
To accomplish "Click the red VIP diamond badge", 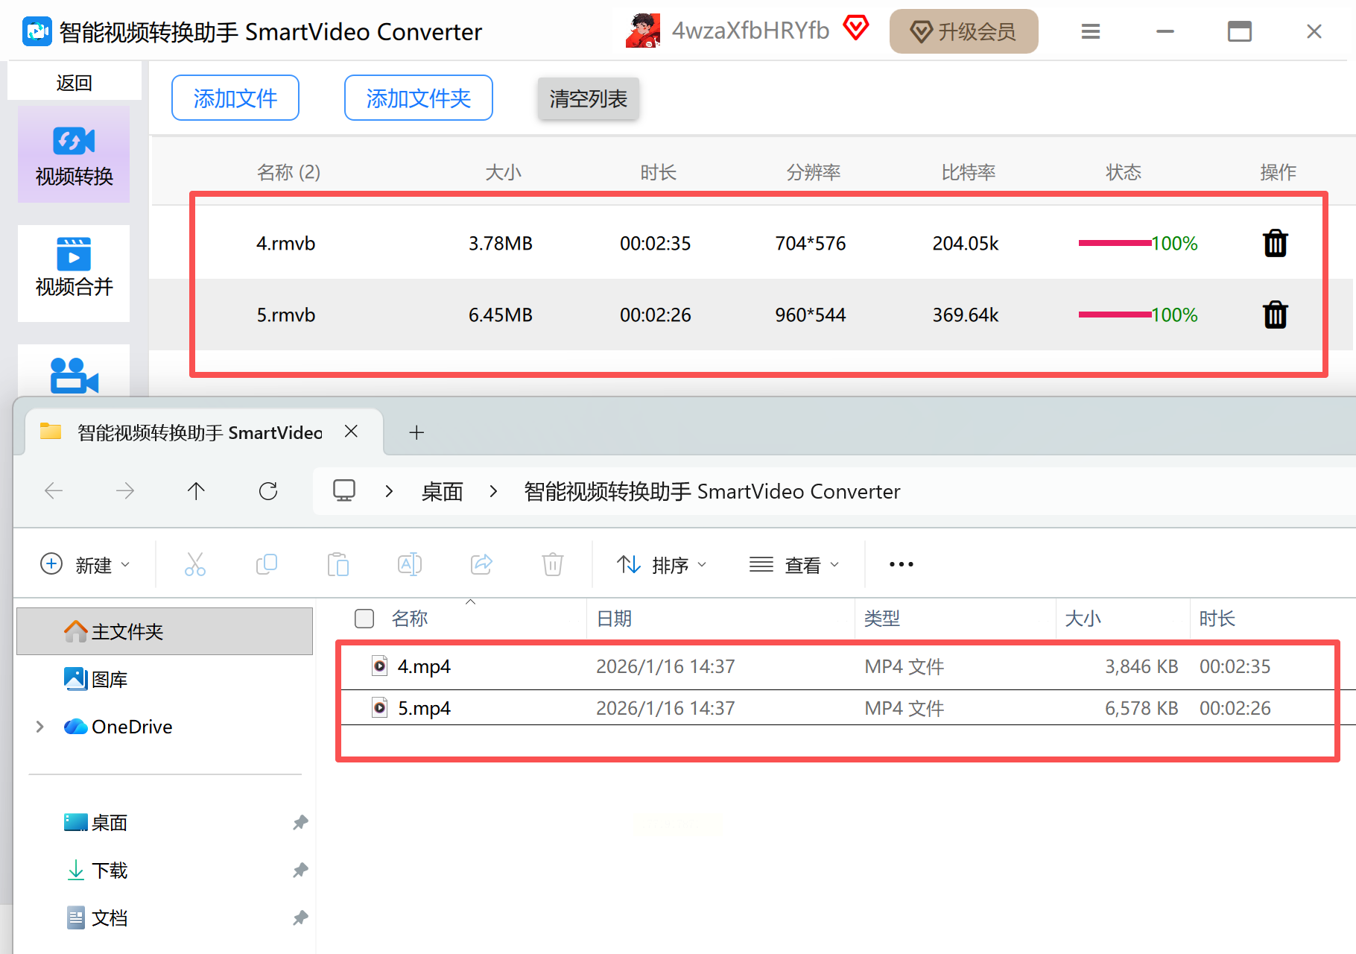I will pyautogui.click(x=856, y=29).
